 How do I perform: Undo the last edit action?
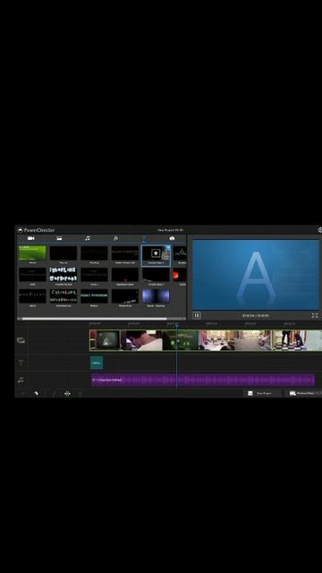[36, 394]
